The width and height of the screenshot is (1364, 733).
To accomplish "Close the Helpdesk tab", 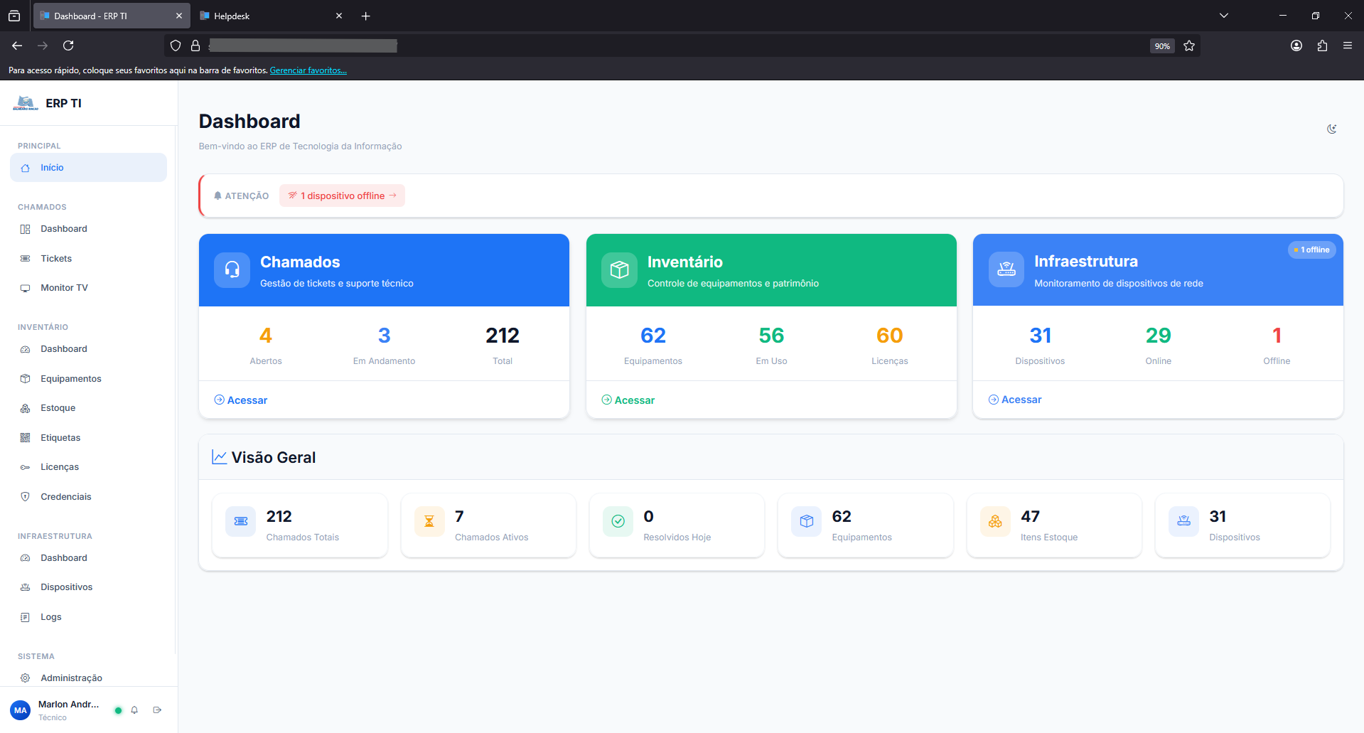I will tap(339, 16).
